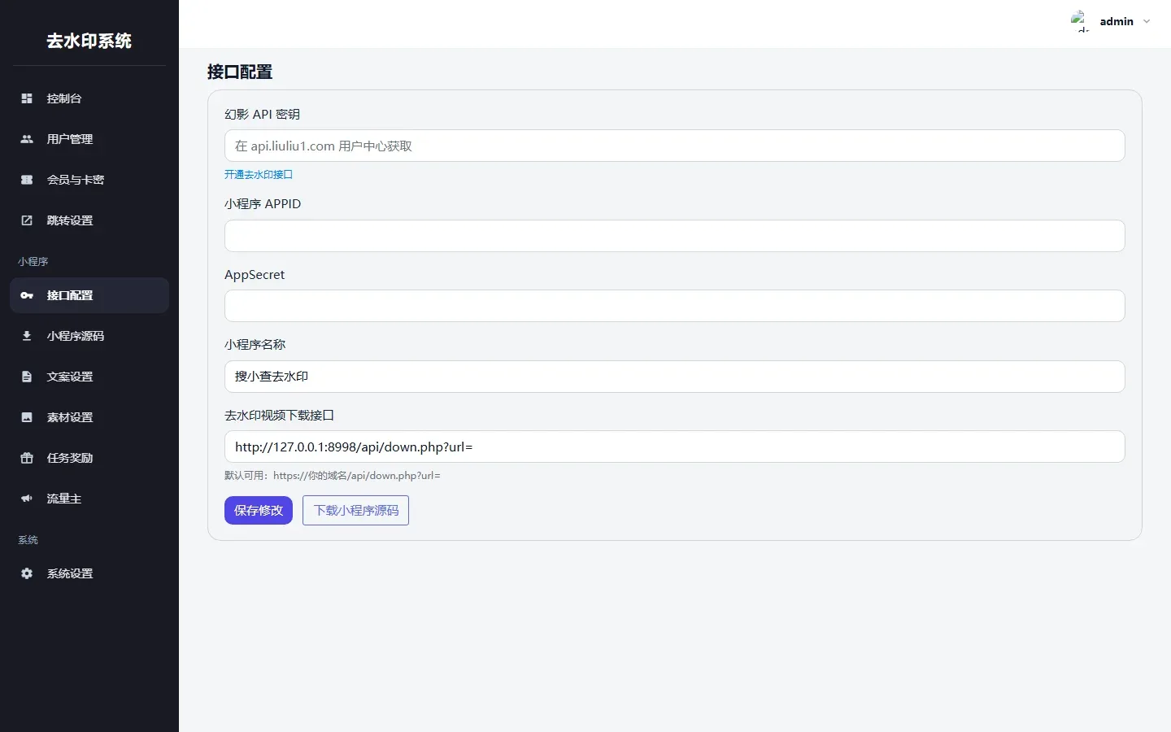Select the 接口配置 sidebar item
The width and height of the screenshot is (1171, 732).
pos(89,295)
